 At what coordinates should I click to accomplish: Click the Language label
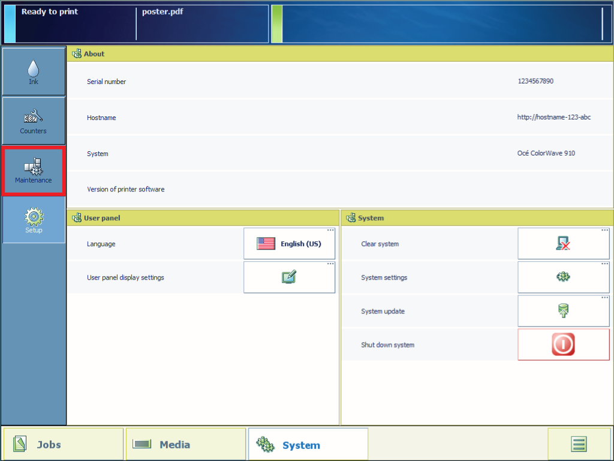point(101,244)
